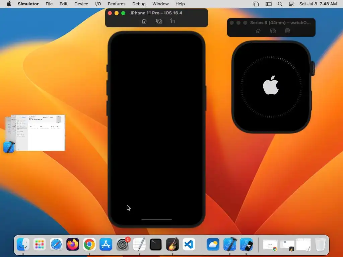Open Spotlight search in menu bar
The height and width of the screenshot is (257, 343).
pos(280,4)
